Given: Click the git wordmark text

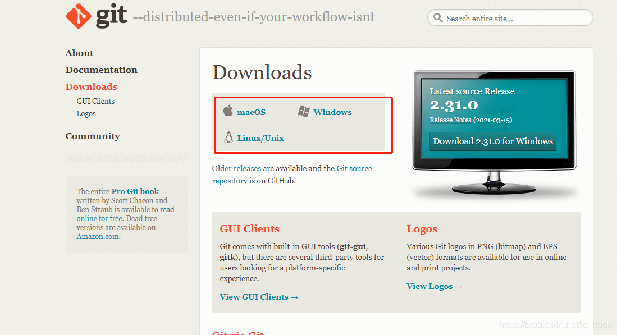Looking at the screenshot, I should [x=111, y=16].
